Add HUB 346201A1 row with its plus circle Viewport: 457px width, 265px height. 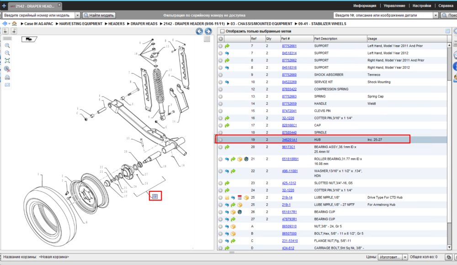pyautogui.click(x=221, y=140)
